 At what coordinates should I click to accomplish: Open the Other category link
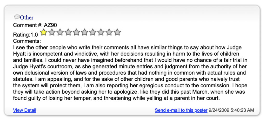27,17
